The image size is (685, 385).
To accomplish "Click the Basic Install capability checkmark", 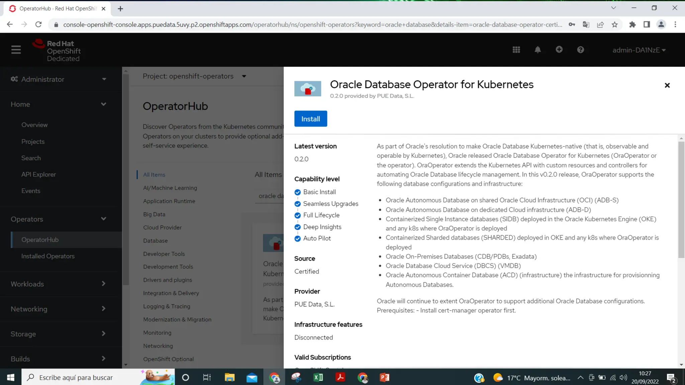I will (x=297, y=192).
